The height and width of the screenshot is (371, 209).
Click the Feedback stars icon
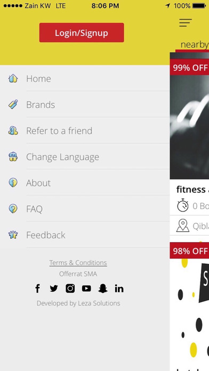coord(13,235)
